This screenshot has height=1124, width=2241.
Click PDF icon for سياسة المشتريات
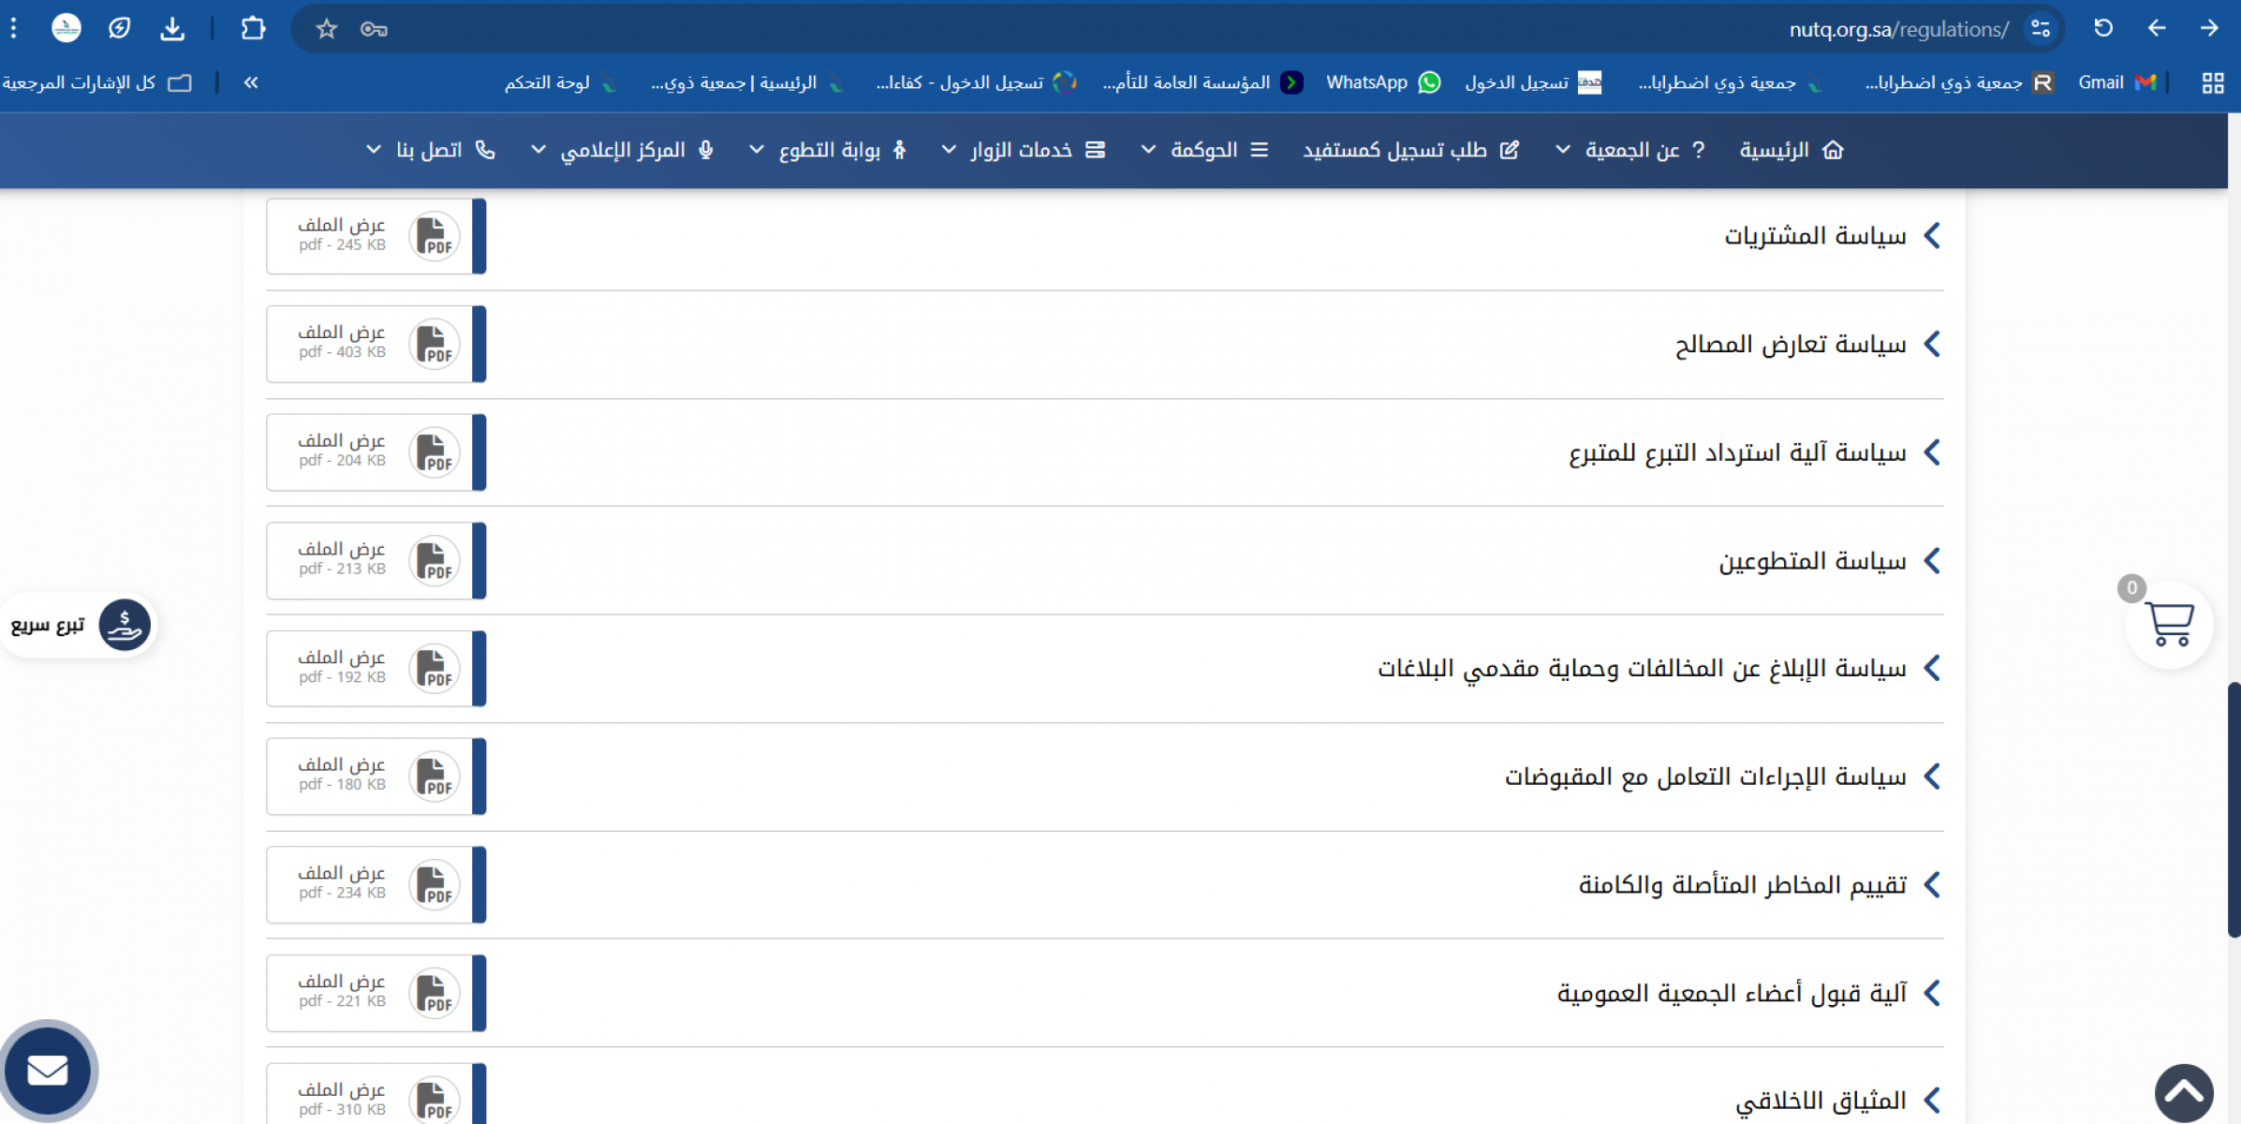[x=434, y=236]
